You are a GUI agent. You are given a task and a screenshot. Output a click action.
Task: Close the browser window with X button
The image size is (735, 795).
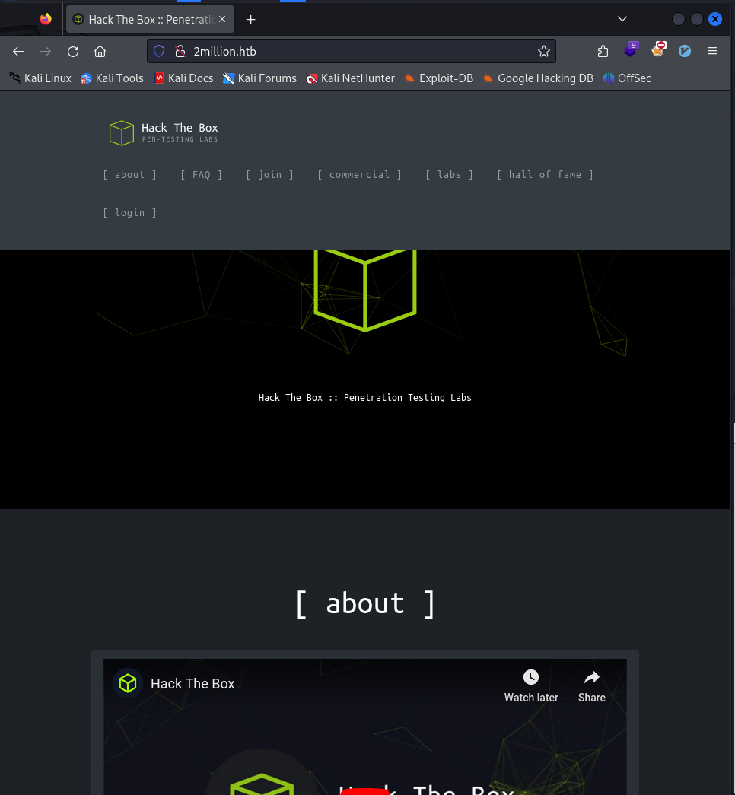[715, 19]
